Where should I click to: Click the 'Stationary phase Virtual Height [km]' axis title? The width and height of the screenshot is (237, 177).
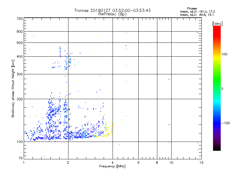(x=13, y=89)
